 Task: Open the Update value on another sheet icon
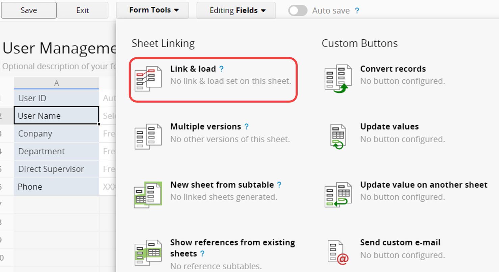point(338,195)
